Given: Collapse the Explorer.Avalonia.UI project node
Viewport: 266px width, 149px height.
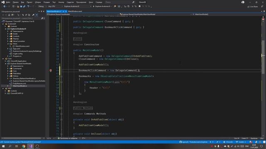Looking at the screenshot, I should click(x=5, y=29).
